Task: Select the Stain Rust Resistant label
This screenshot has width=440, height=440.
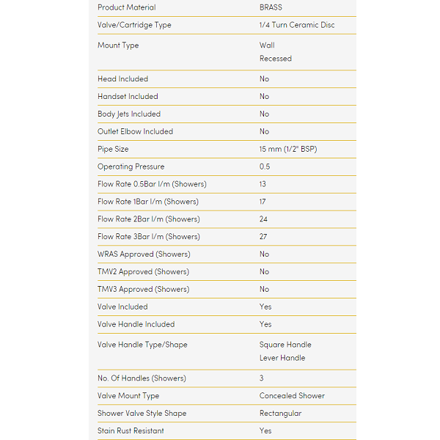Action: point(131,431)
